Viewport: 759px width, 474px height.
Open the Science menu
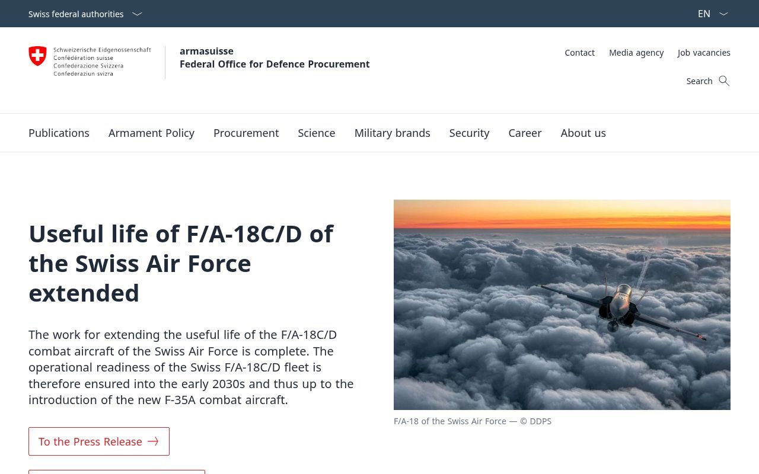click(317, 133)
